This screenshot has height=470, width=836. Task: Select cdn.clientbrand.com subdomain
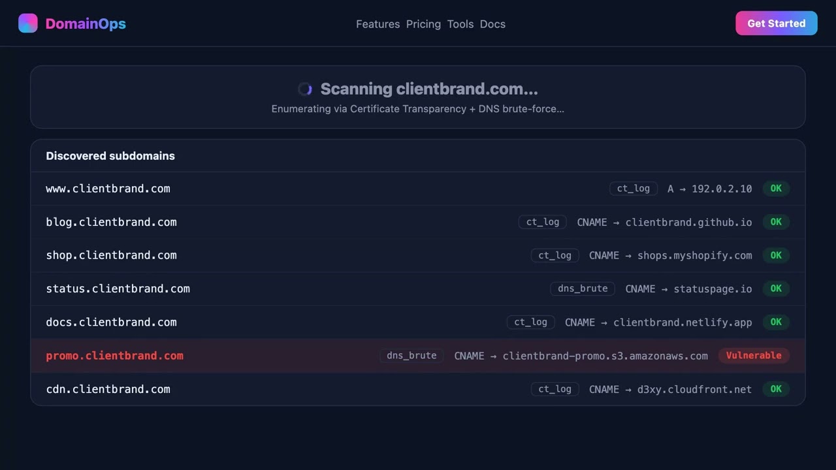108,389
